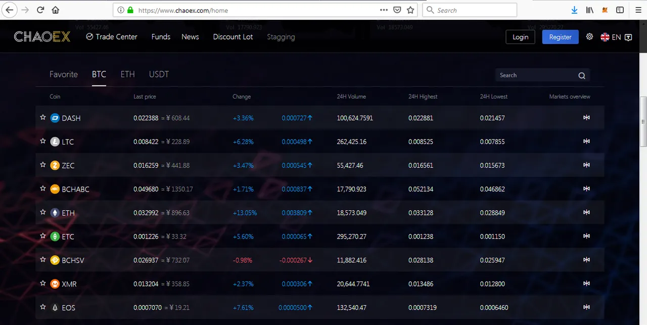Viewport: 647px width, 325px height.
Task: Open browser downloads arrow
Action: point(574,10)
